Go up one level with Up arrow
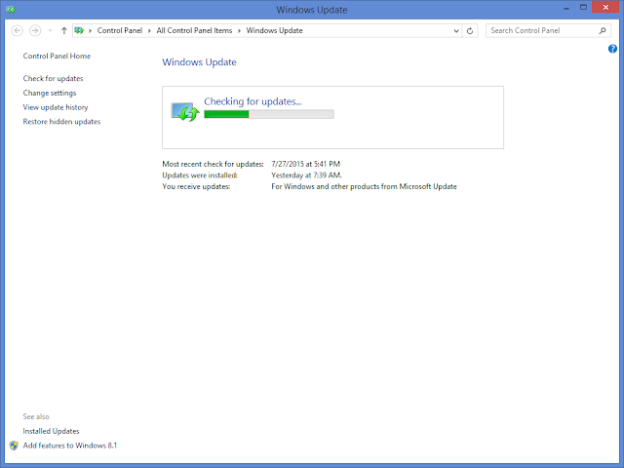Screen dimensions: 624x468 (63, 30)
